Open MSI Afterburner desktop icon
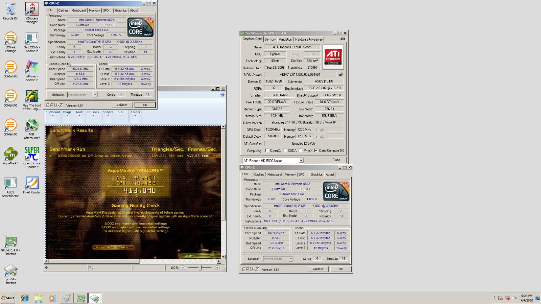 click(32, 129)
